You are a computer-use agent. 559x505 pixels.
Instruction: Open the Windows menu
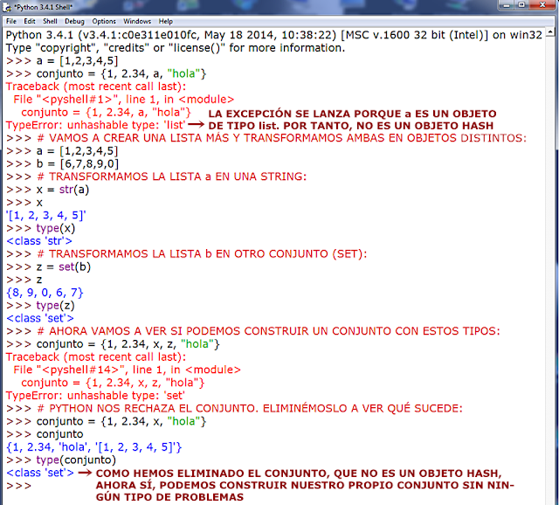(137, 21)
